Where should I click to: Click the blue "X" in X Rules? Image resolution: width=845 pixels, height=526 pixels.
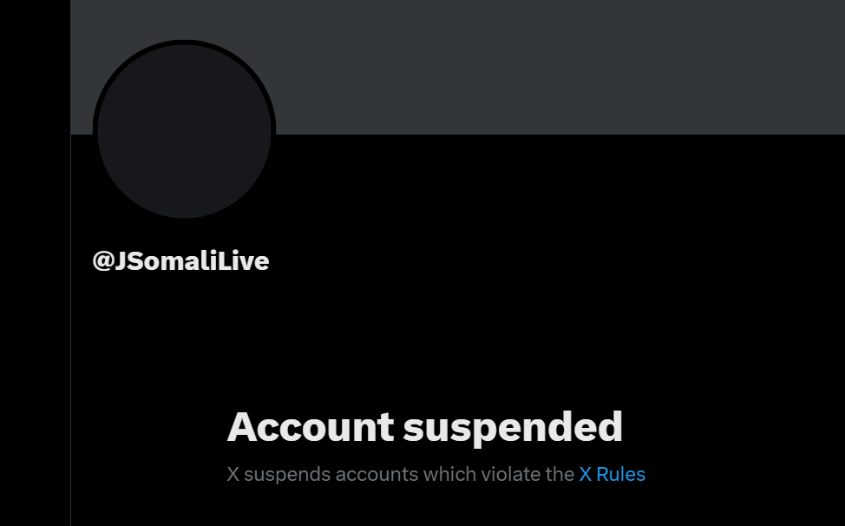point(586,474)
